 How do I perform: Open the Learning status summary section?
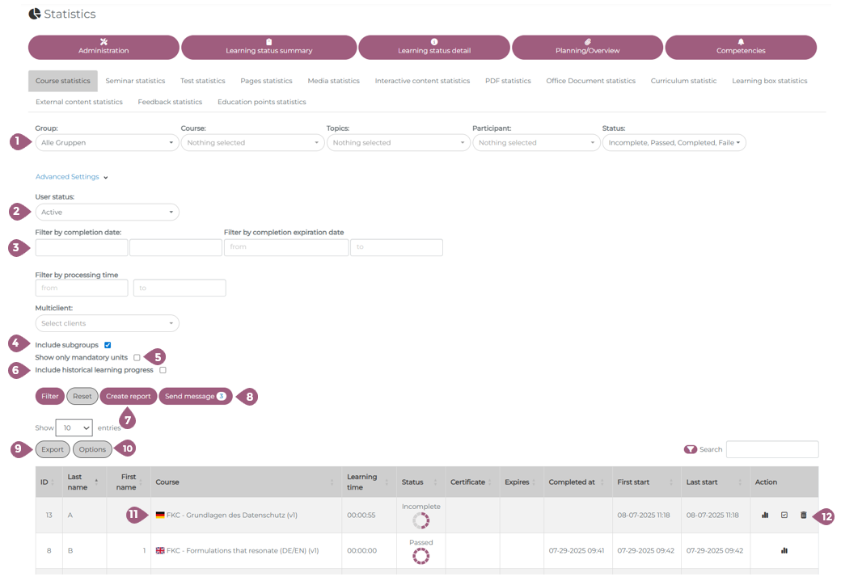(268, 48)
